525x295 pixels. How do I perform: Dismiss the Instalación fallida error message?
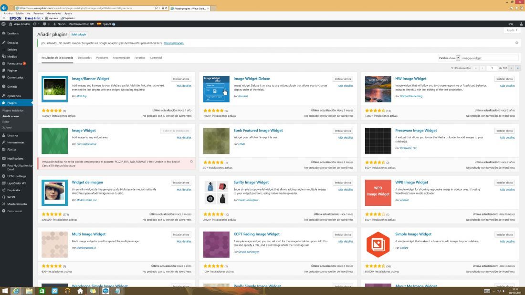coord(191,162)
